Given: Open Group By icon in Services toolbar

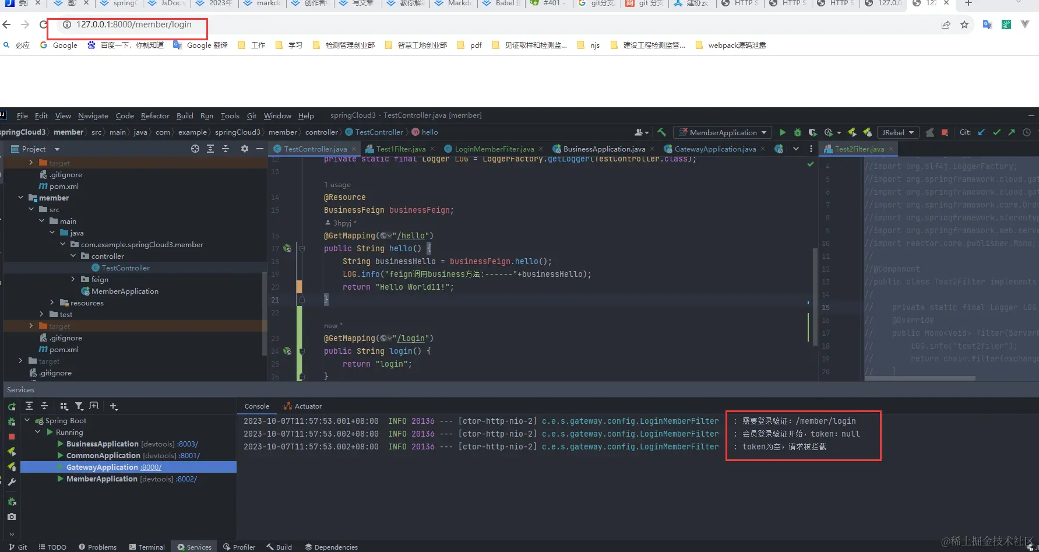Looking at the screenshot, I should coord(64,406).
